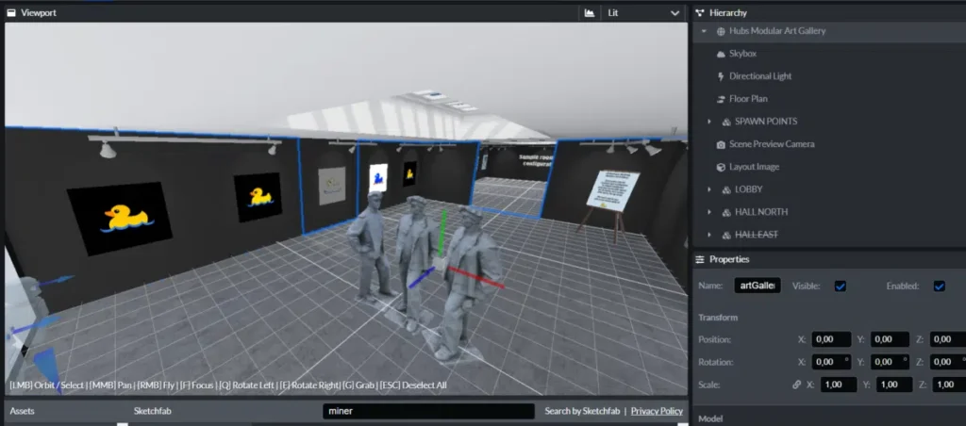Click the Layout Image cube icon
Image resolution: width=966 pixels, height=426 pixels.
pos(722,167)
